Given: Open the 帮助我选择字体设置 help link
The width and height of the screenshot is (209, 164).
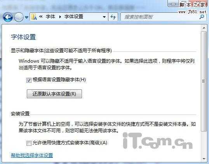Looking at the screenshot, I should pos(32,155).
